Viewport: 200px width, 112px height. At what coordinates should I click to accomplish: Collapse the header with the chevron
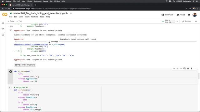(196, 21)
